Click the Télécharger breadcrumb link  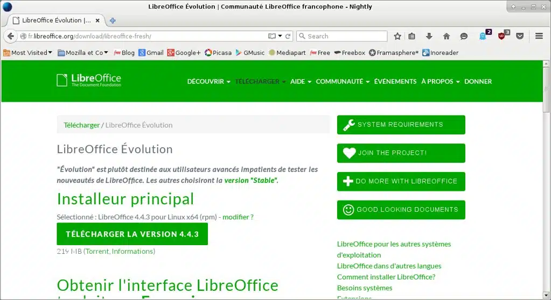(x=81, y=125)
